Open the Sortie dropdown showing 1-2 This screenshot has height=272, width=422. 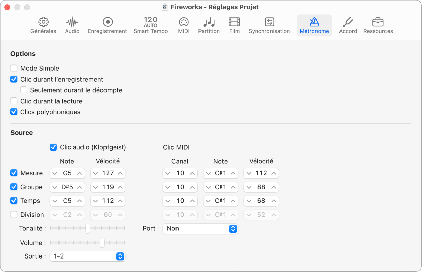click(x=87, y=256)
